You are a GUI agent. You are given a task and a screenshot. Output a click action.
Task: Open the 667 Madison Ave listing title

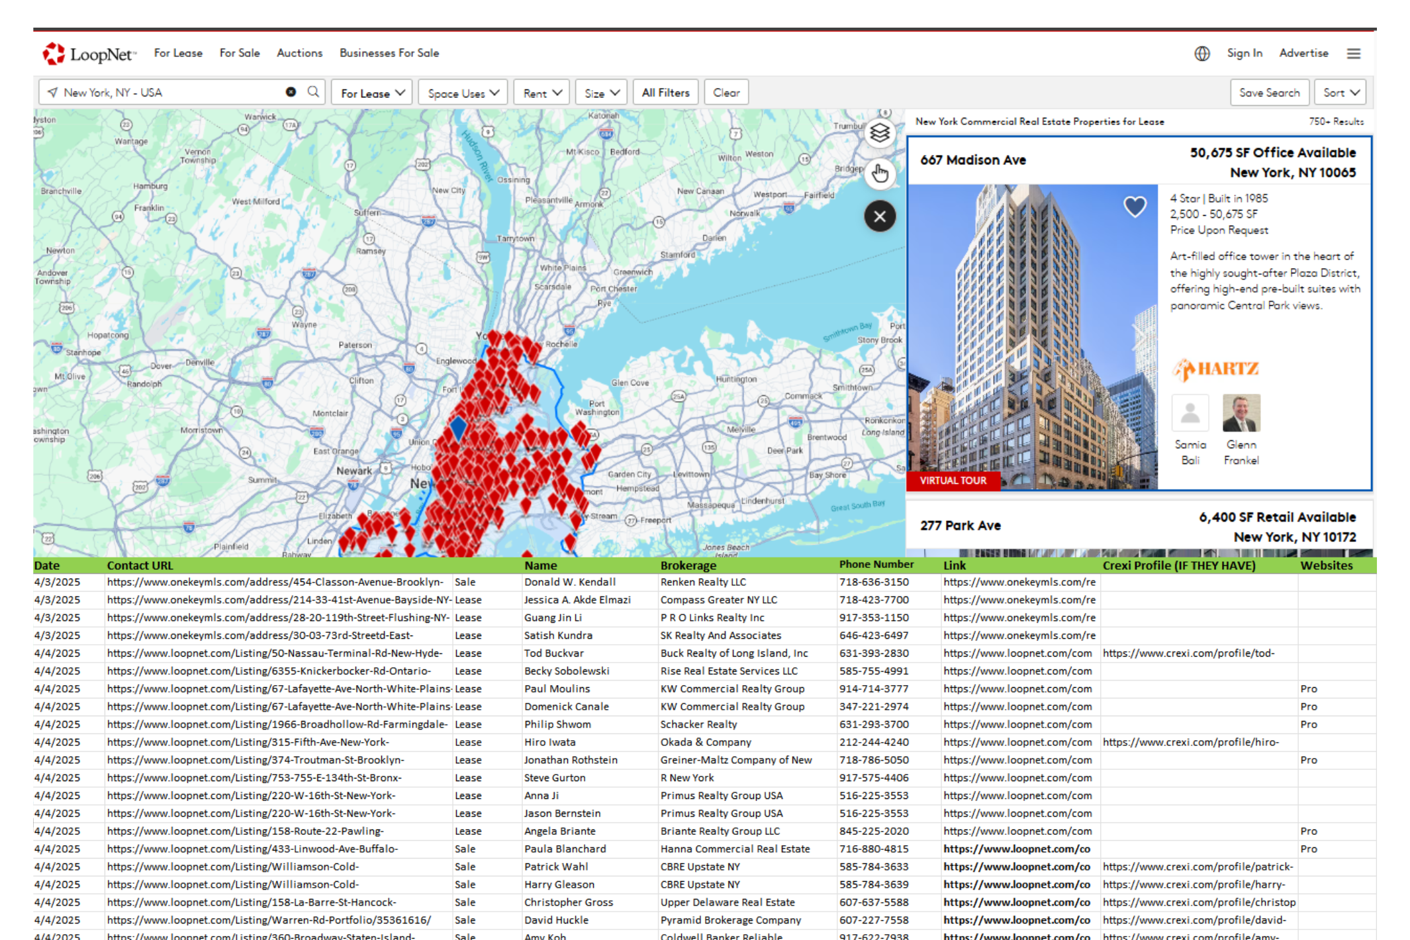click(972, 160)
